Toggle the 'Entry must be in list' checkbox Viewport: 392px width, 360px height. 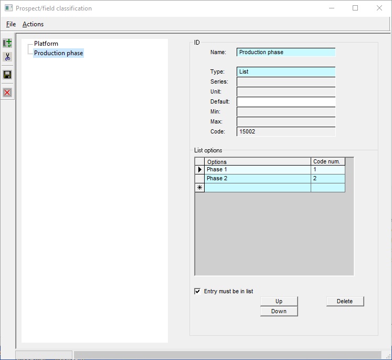pos(198,291)
